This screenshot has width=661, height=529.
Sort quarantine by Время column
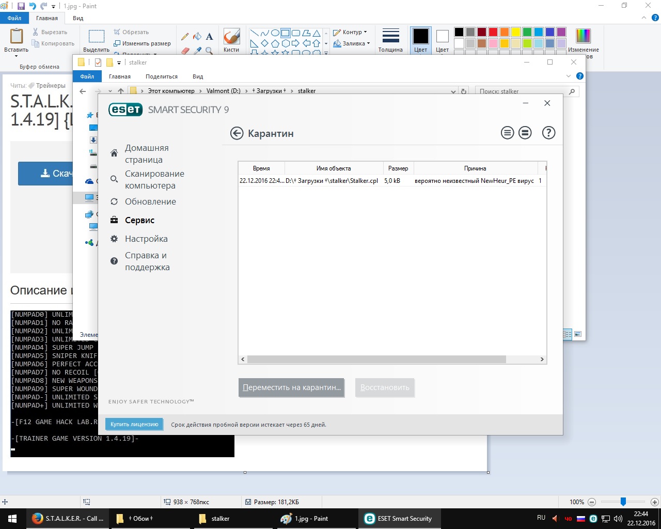click(261, 168)
